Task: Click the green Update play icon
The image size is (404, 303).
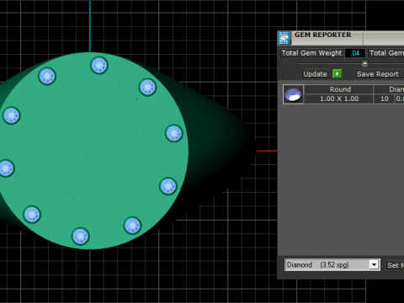Action: point(338,74)
